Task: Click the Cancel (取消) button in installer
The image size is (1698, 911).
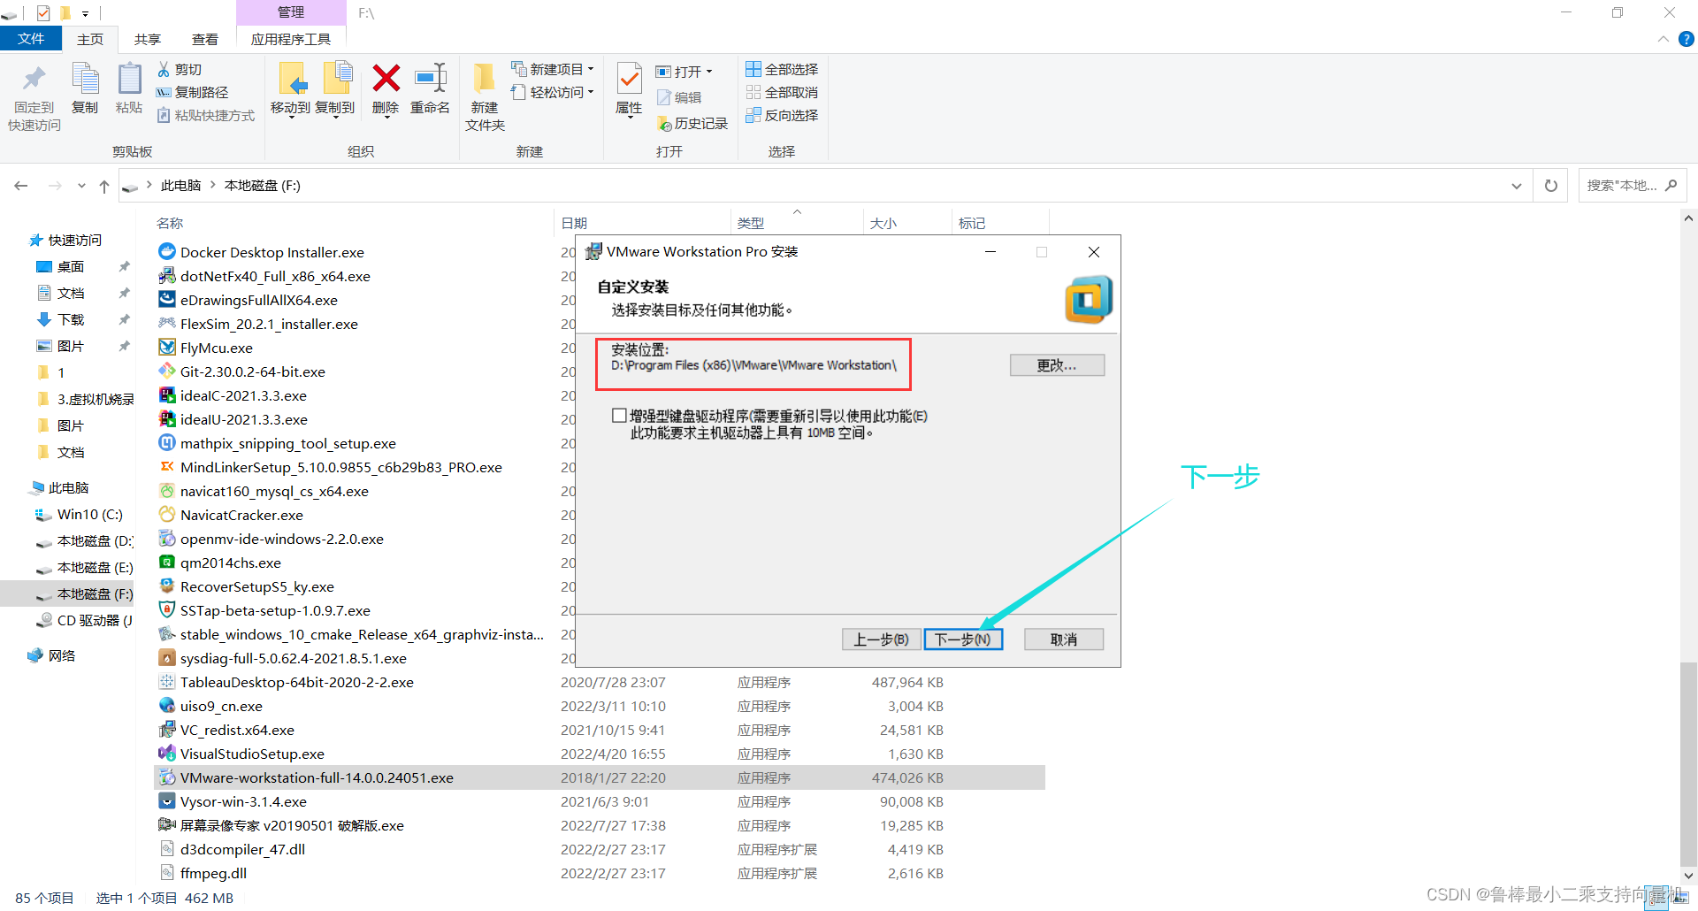Action: coord(1064,639)
